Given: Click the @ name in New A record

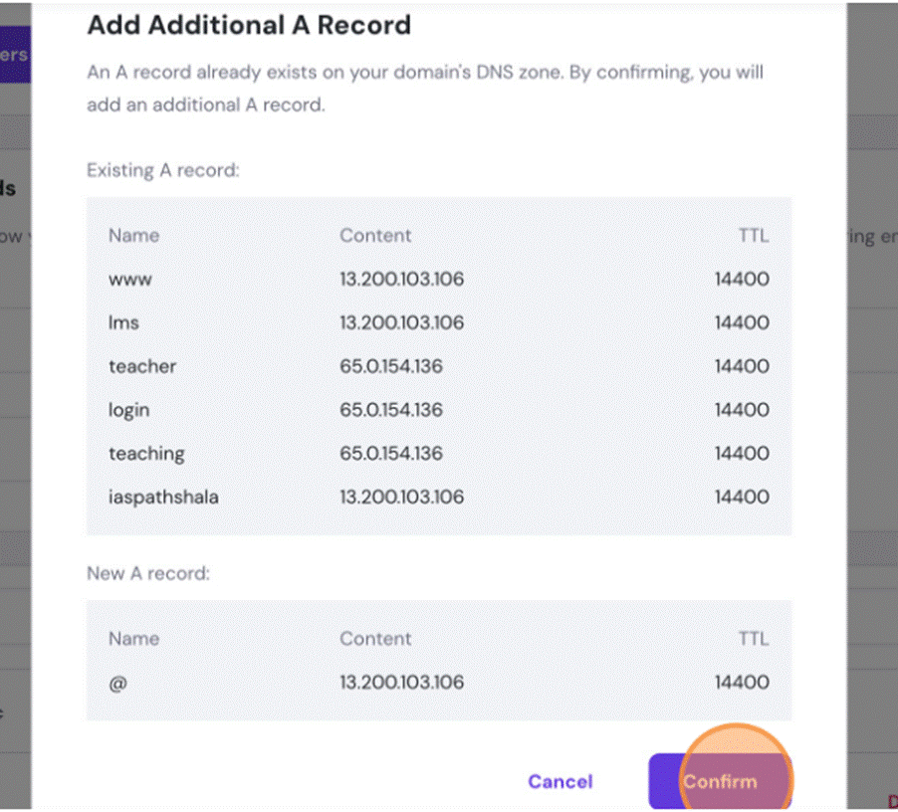Looking at the screenshot, I should 117,683.
